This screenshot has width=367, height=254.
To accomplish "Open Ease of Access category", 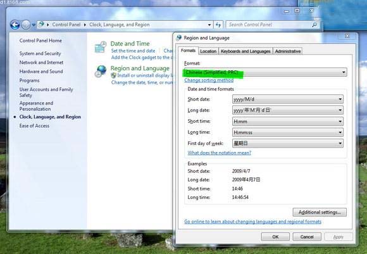I will pos(34,126).
